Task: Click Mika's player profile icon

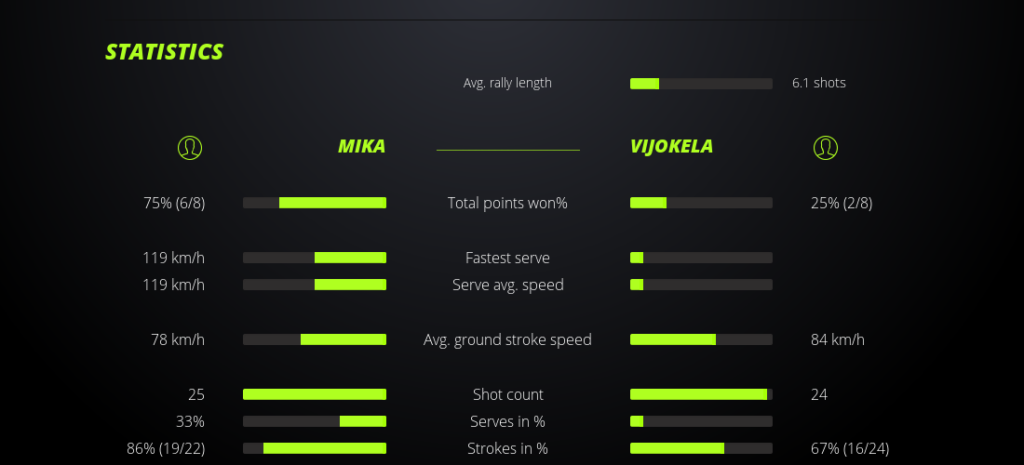Action: [x=190, y=148]
